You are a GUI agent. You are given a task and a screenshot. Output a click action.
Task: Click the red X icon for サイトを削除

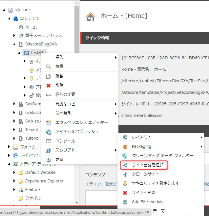pos(125,193)
